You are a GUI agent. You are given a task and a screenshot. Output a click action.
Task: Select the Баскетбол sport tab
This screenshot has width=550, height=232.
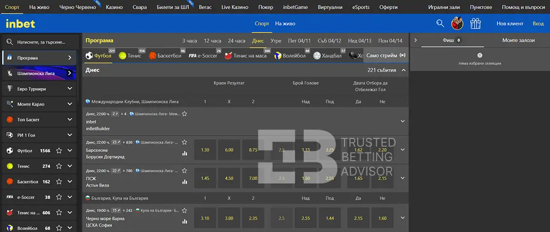pos(165,56)
